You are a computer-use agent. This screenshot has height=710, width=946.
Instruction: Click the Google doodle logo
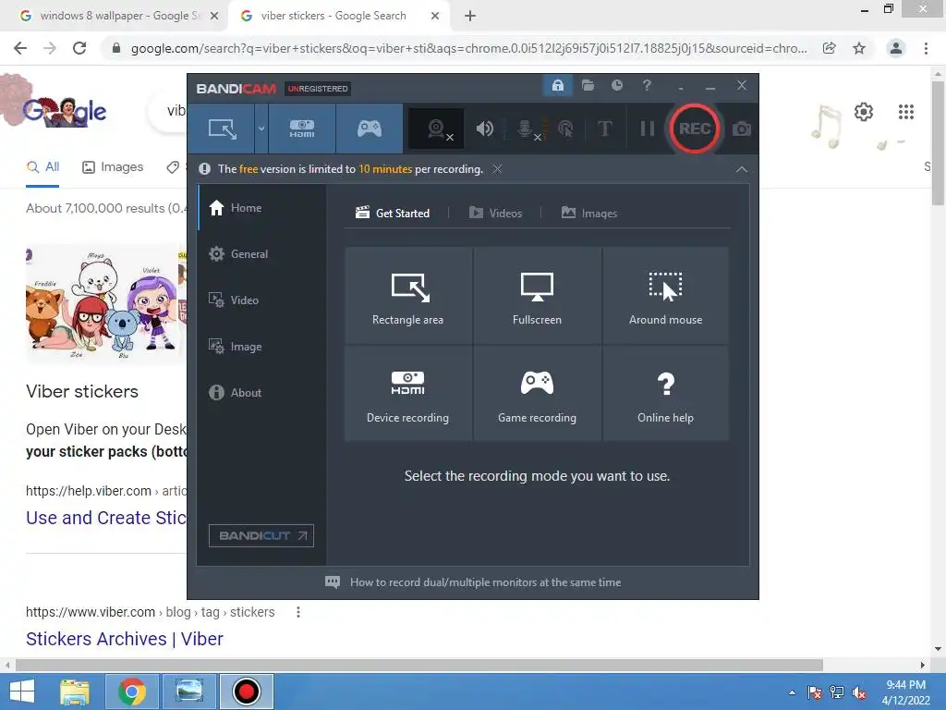click(x=65, y=112)
